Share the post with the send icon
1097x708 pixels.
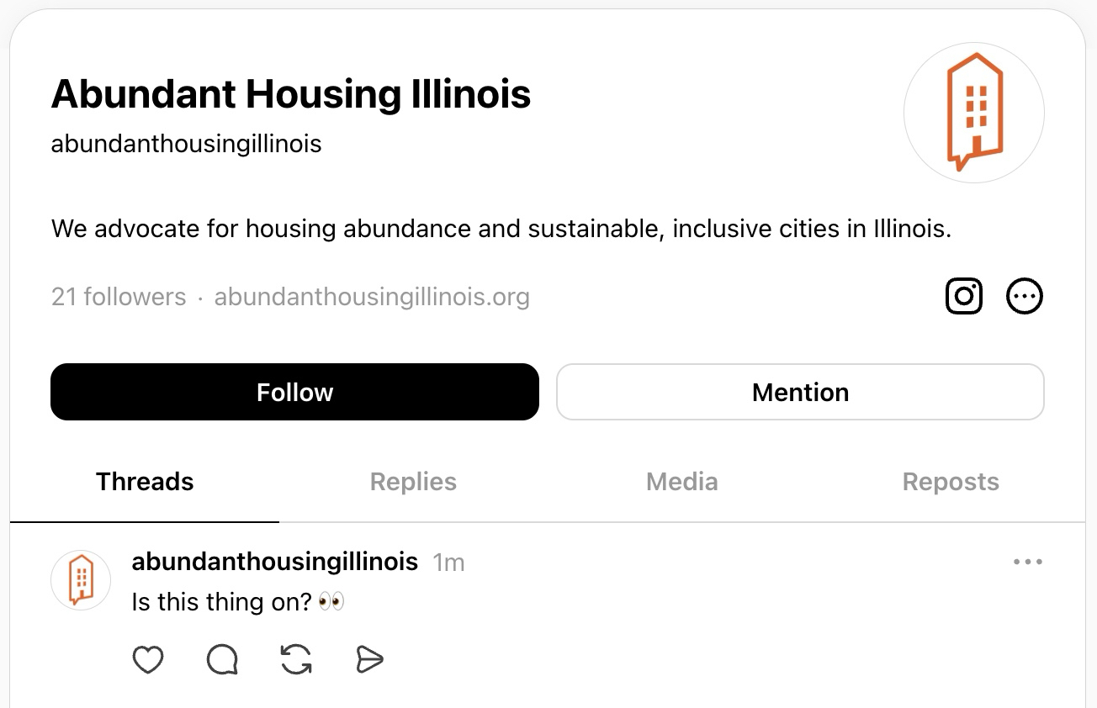(x=370, y=660)
